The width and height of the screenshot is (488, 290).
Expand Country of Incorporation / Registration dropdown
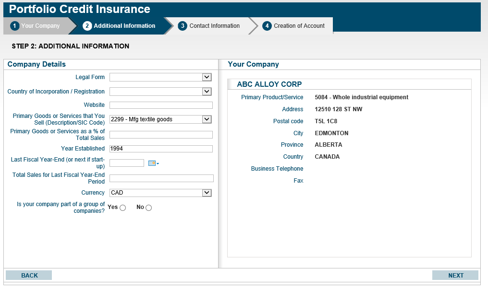160,92
